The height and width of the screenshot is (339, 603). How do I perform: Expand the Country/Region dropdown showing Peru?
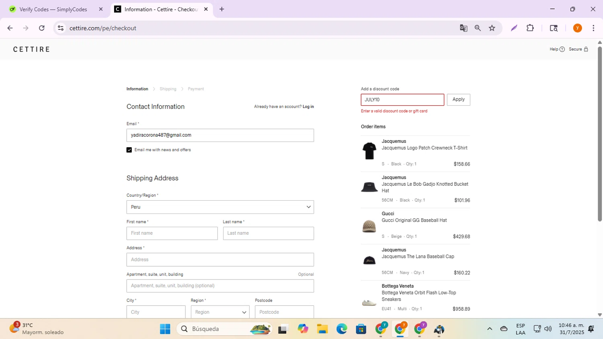point(220,207)
